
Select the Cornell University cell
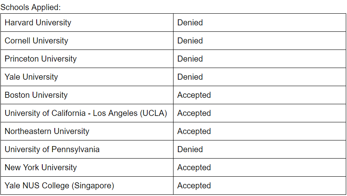[36, 41]
